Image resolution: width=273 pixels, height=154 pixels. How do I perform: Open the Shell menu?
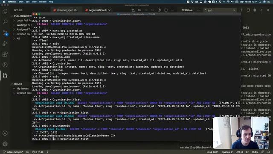21,2
